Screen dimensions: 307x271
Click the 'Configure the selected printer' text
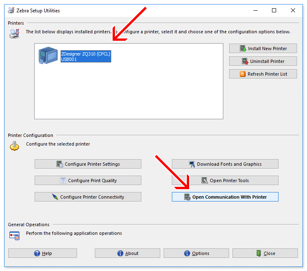tap(58, 144)
